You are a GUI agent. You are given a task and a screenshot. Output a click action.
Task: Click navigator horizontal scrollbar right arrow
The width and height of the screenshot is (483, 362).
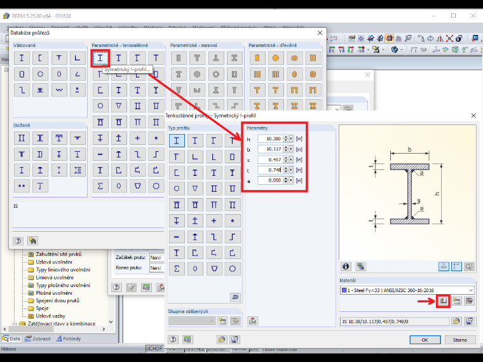click(x=104, y=329)
